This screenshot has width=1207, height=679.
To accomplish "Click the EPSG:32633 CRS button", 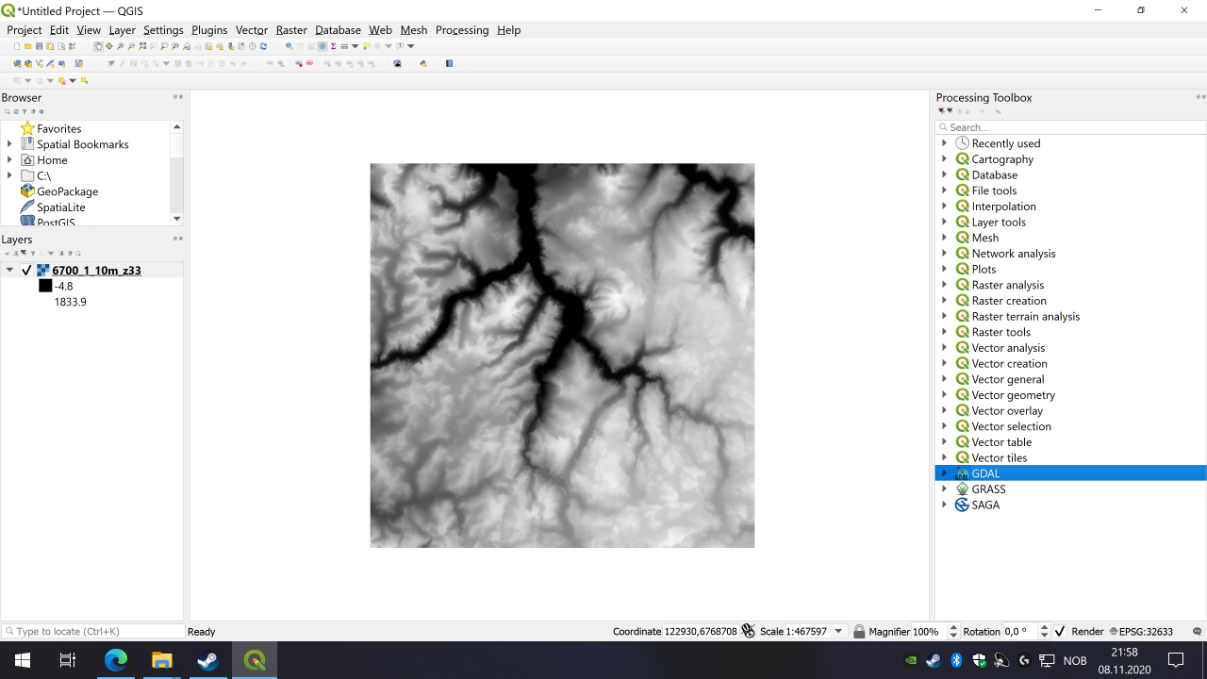I will tap(1142, 632).
